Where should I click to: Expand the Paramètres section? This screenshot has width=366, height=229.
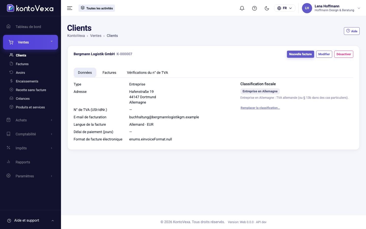[30, 176]
